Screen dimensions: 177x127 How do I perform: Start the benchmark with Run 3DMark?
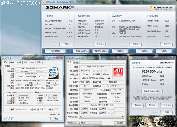click(x=56, y=51)
